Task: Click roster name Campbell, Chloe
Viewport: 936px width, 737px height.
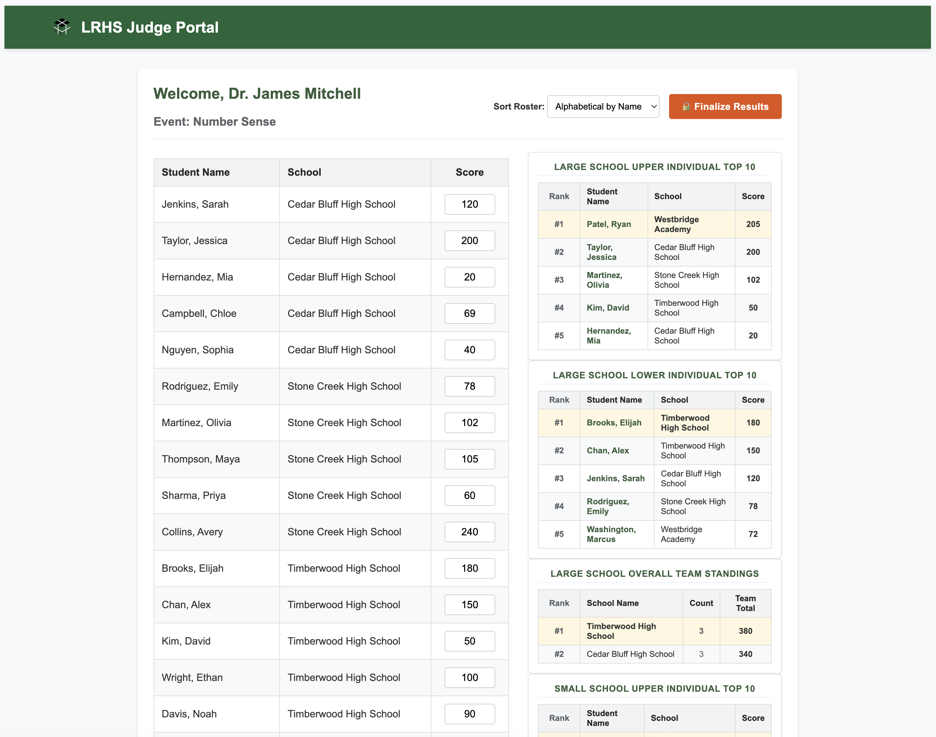Action: (x=199, y=313)
